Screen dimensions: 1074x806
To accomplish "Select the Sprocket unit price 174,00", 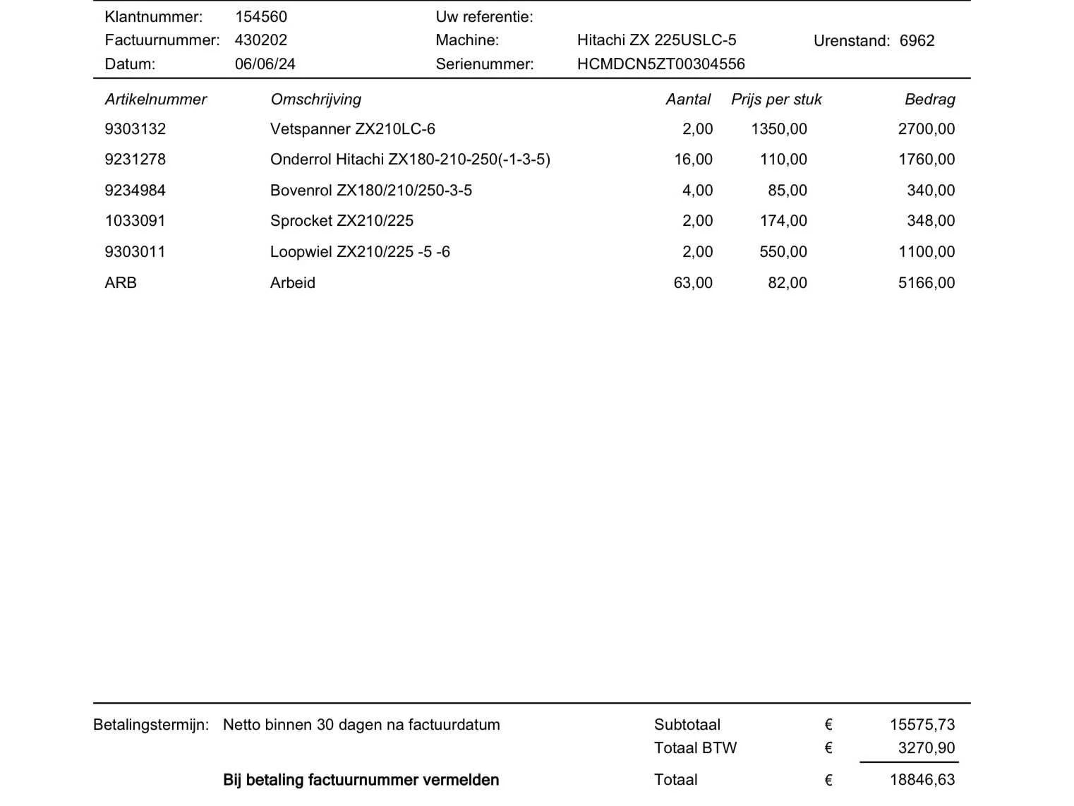I will [783, 221].
